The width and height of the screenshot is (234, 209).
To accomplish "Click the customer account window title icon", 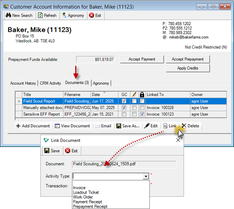I will (x=6, y=7).
